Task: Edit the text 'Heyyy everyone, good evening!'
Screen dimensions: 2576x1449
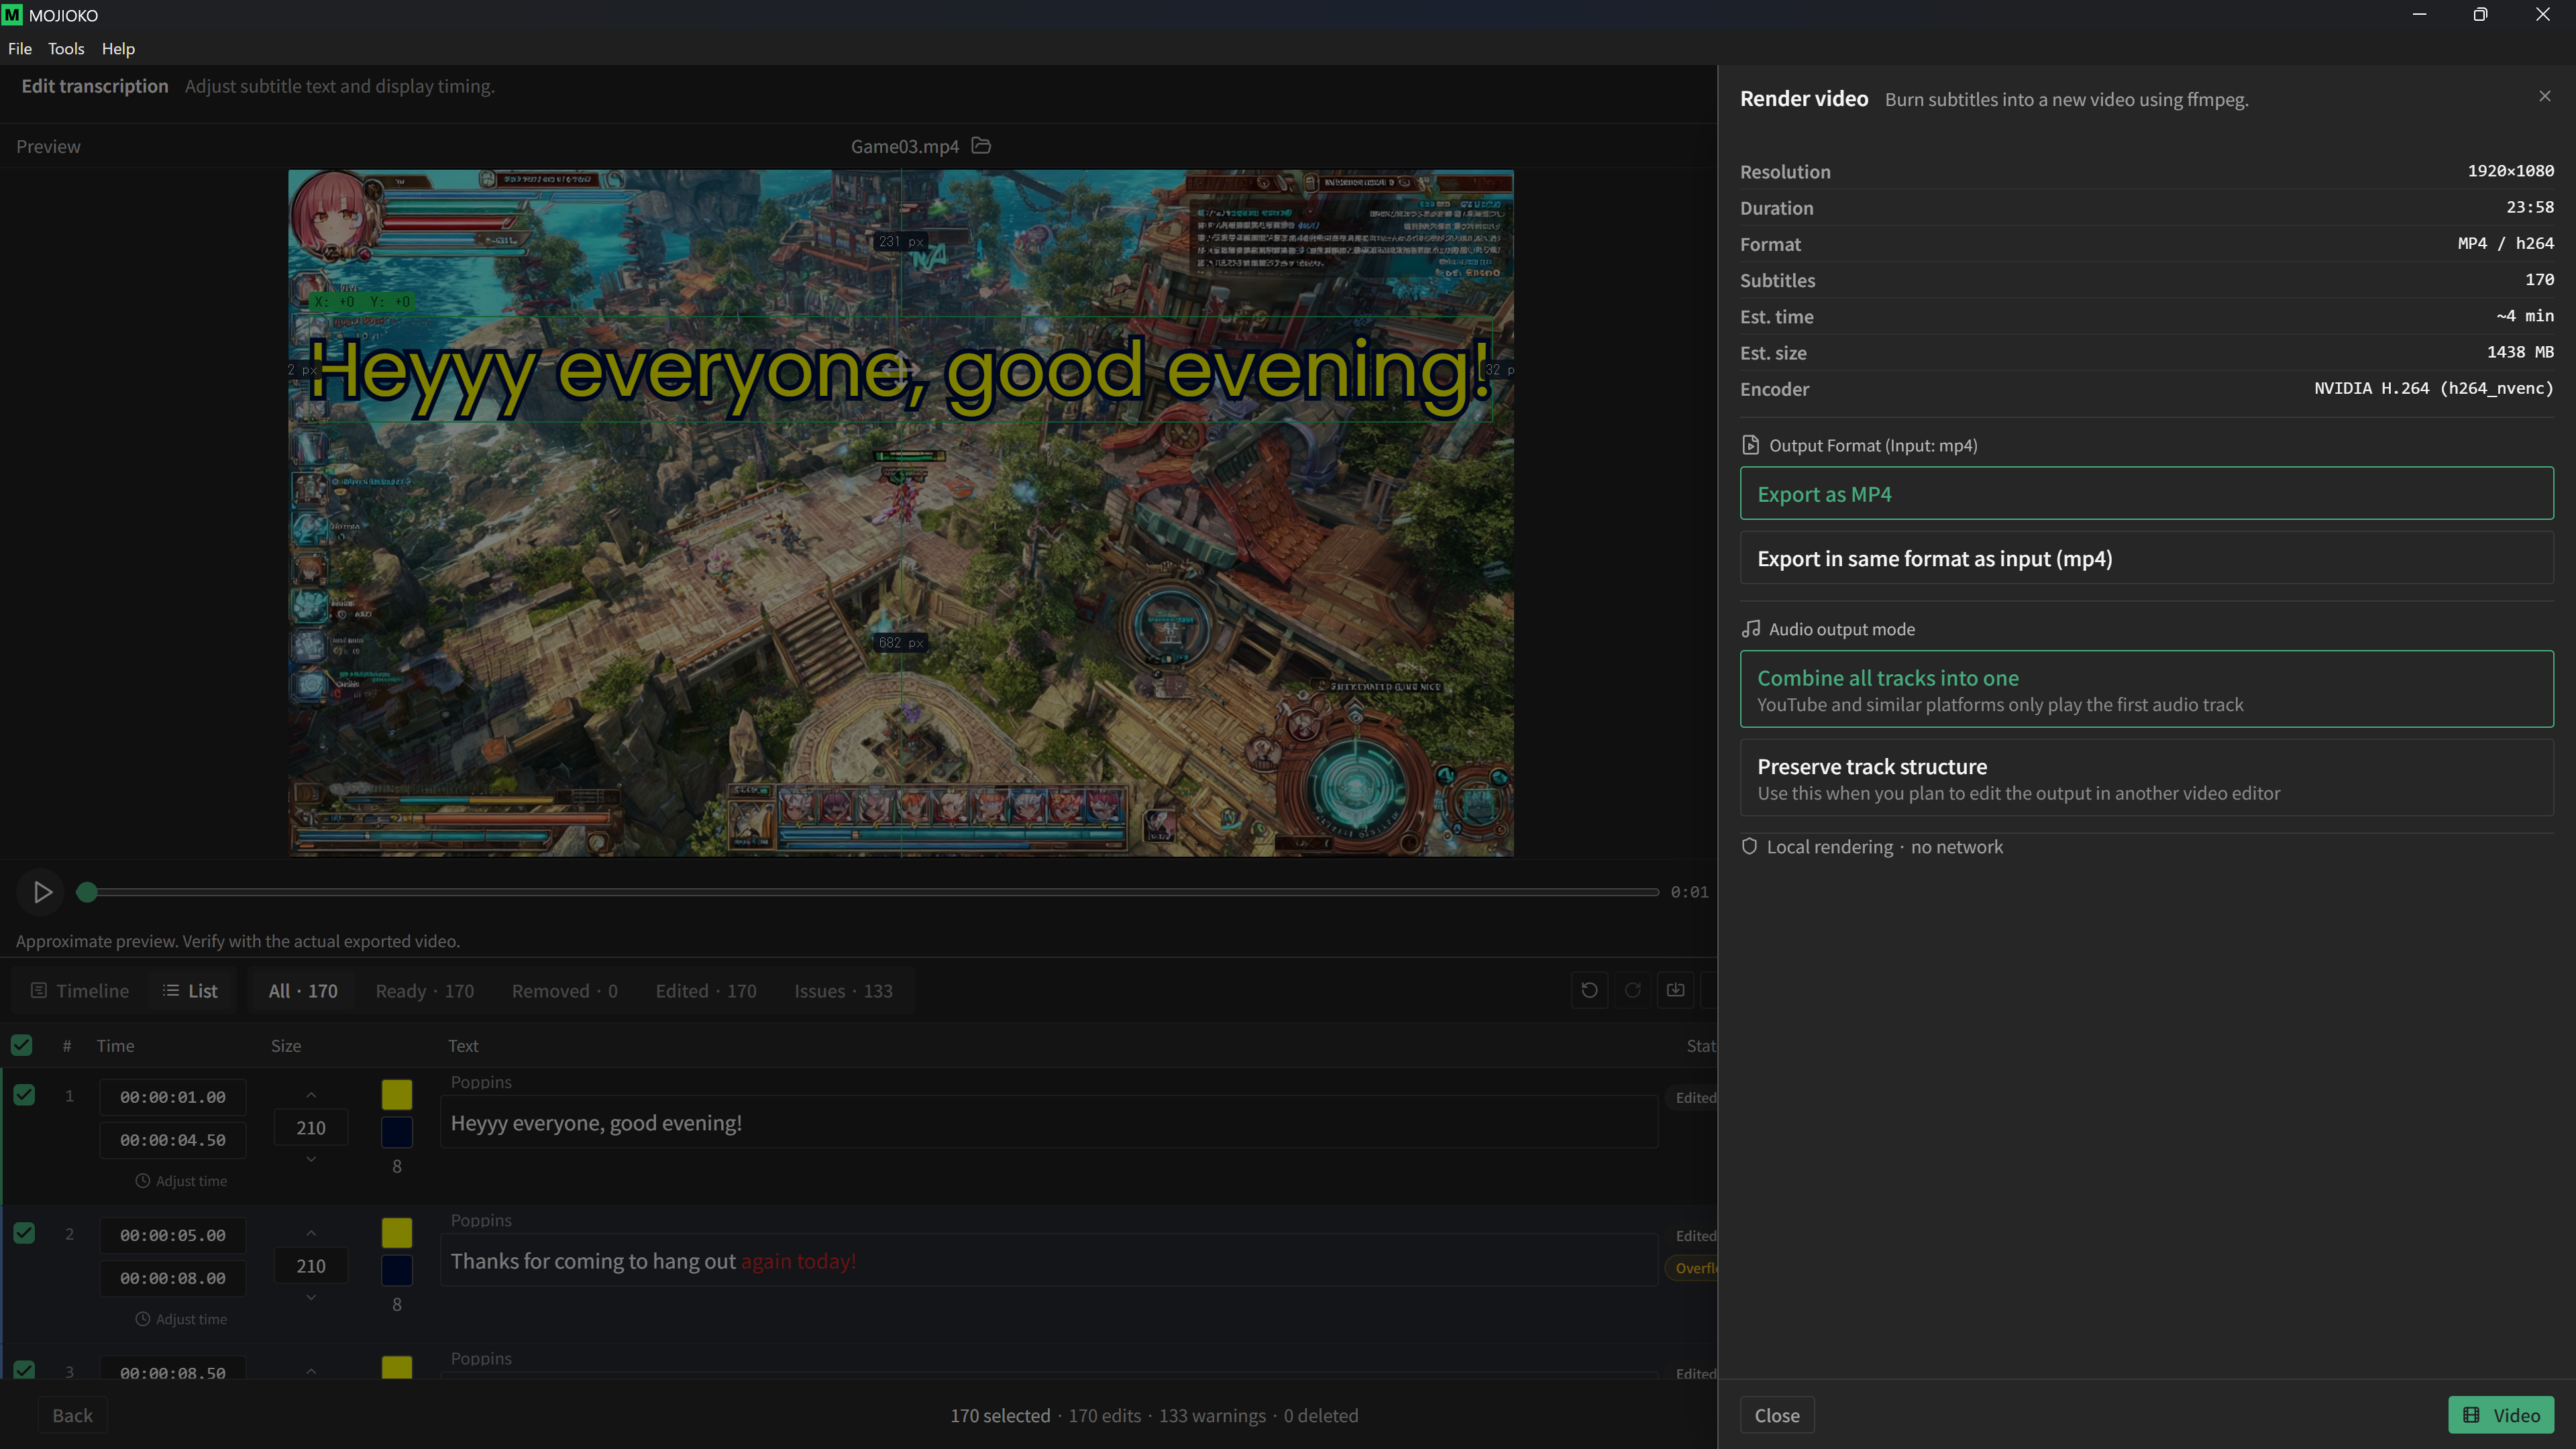Action: 1049,1122
